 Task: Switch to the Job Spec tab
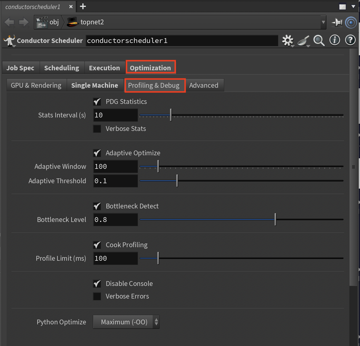point(20,68)
